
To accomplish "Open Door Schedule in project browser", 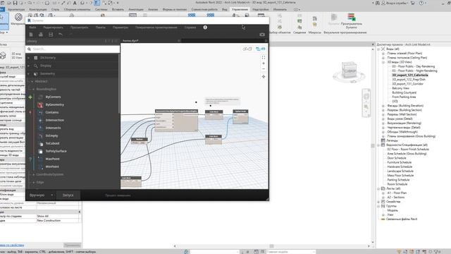I will coord(397,158).
